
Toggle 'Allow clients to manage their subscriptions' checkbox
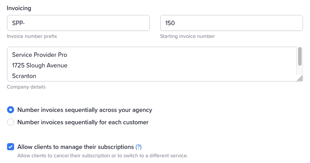tap(11, 147)
